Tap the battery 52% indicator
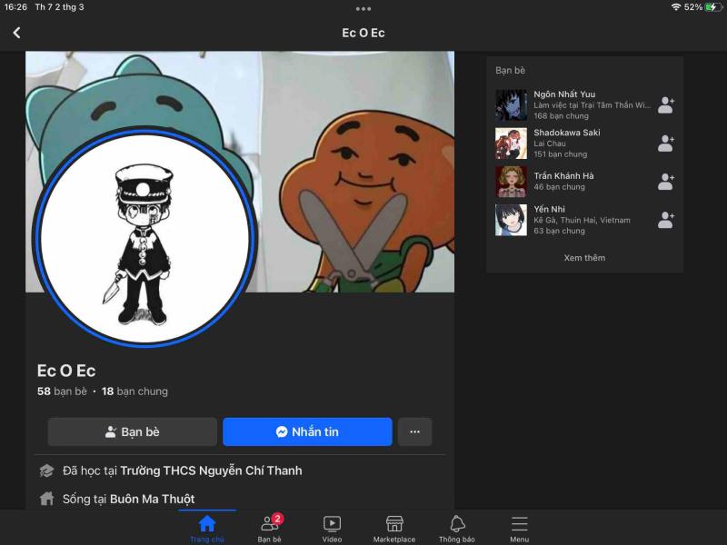Screen dimensions: 727x545 [702, 7]
